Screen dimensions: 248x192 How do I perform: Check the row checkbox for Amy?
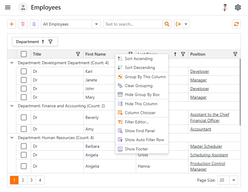point(24,129)
